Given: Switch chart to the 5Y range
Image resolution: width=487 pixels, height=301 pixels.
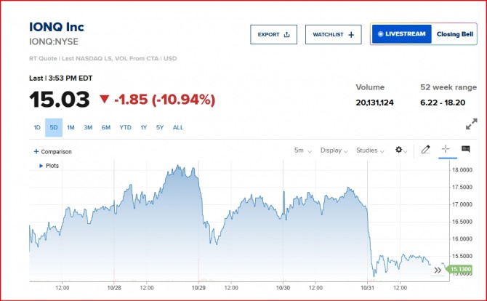Looking at the screenshot, I should [x=159, y=128].
